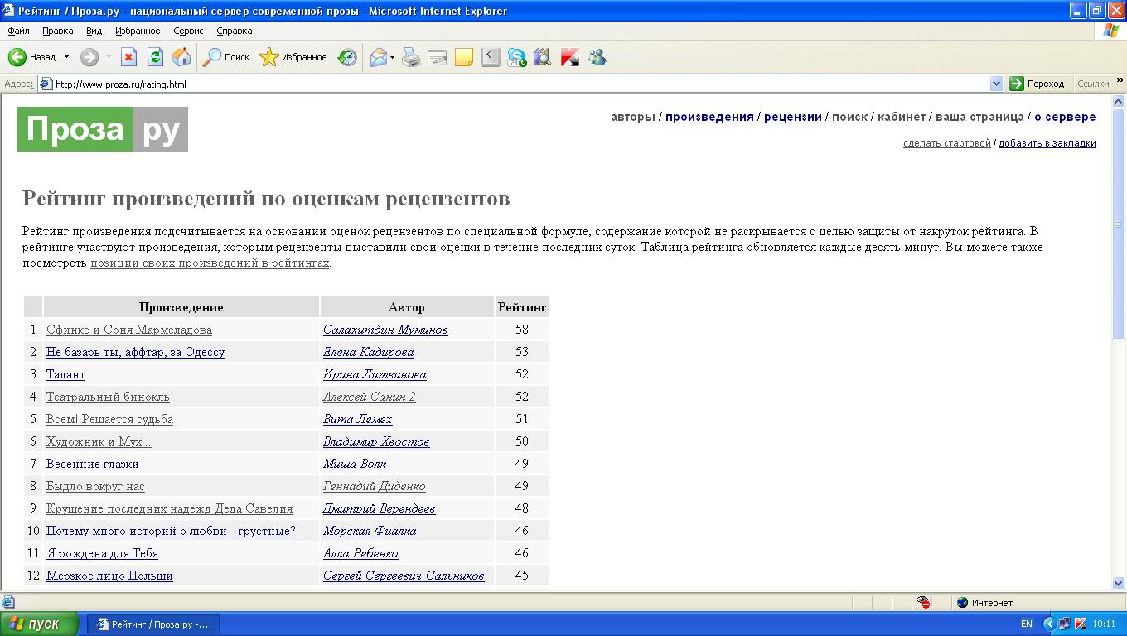
Task: Open work Мерзкое лицо Польши
Action: (x=109, y=576)
